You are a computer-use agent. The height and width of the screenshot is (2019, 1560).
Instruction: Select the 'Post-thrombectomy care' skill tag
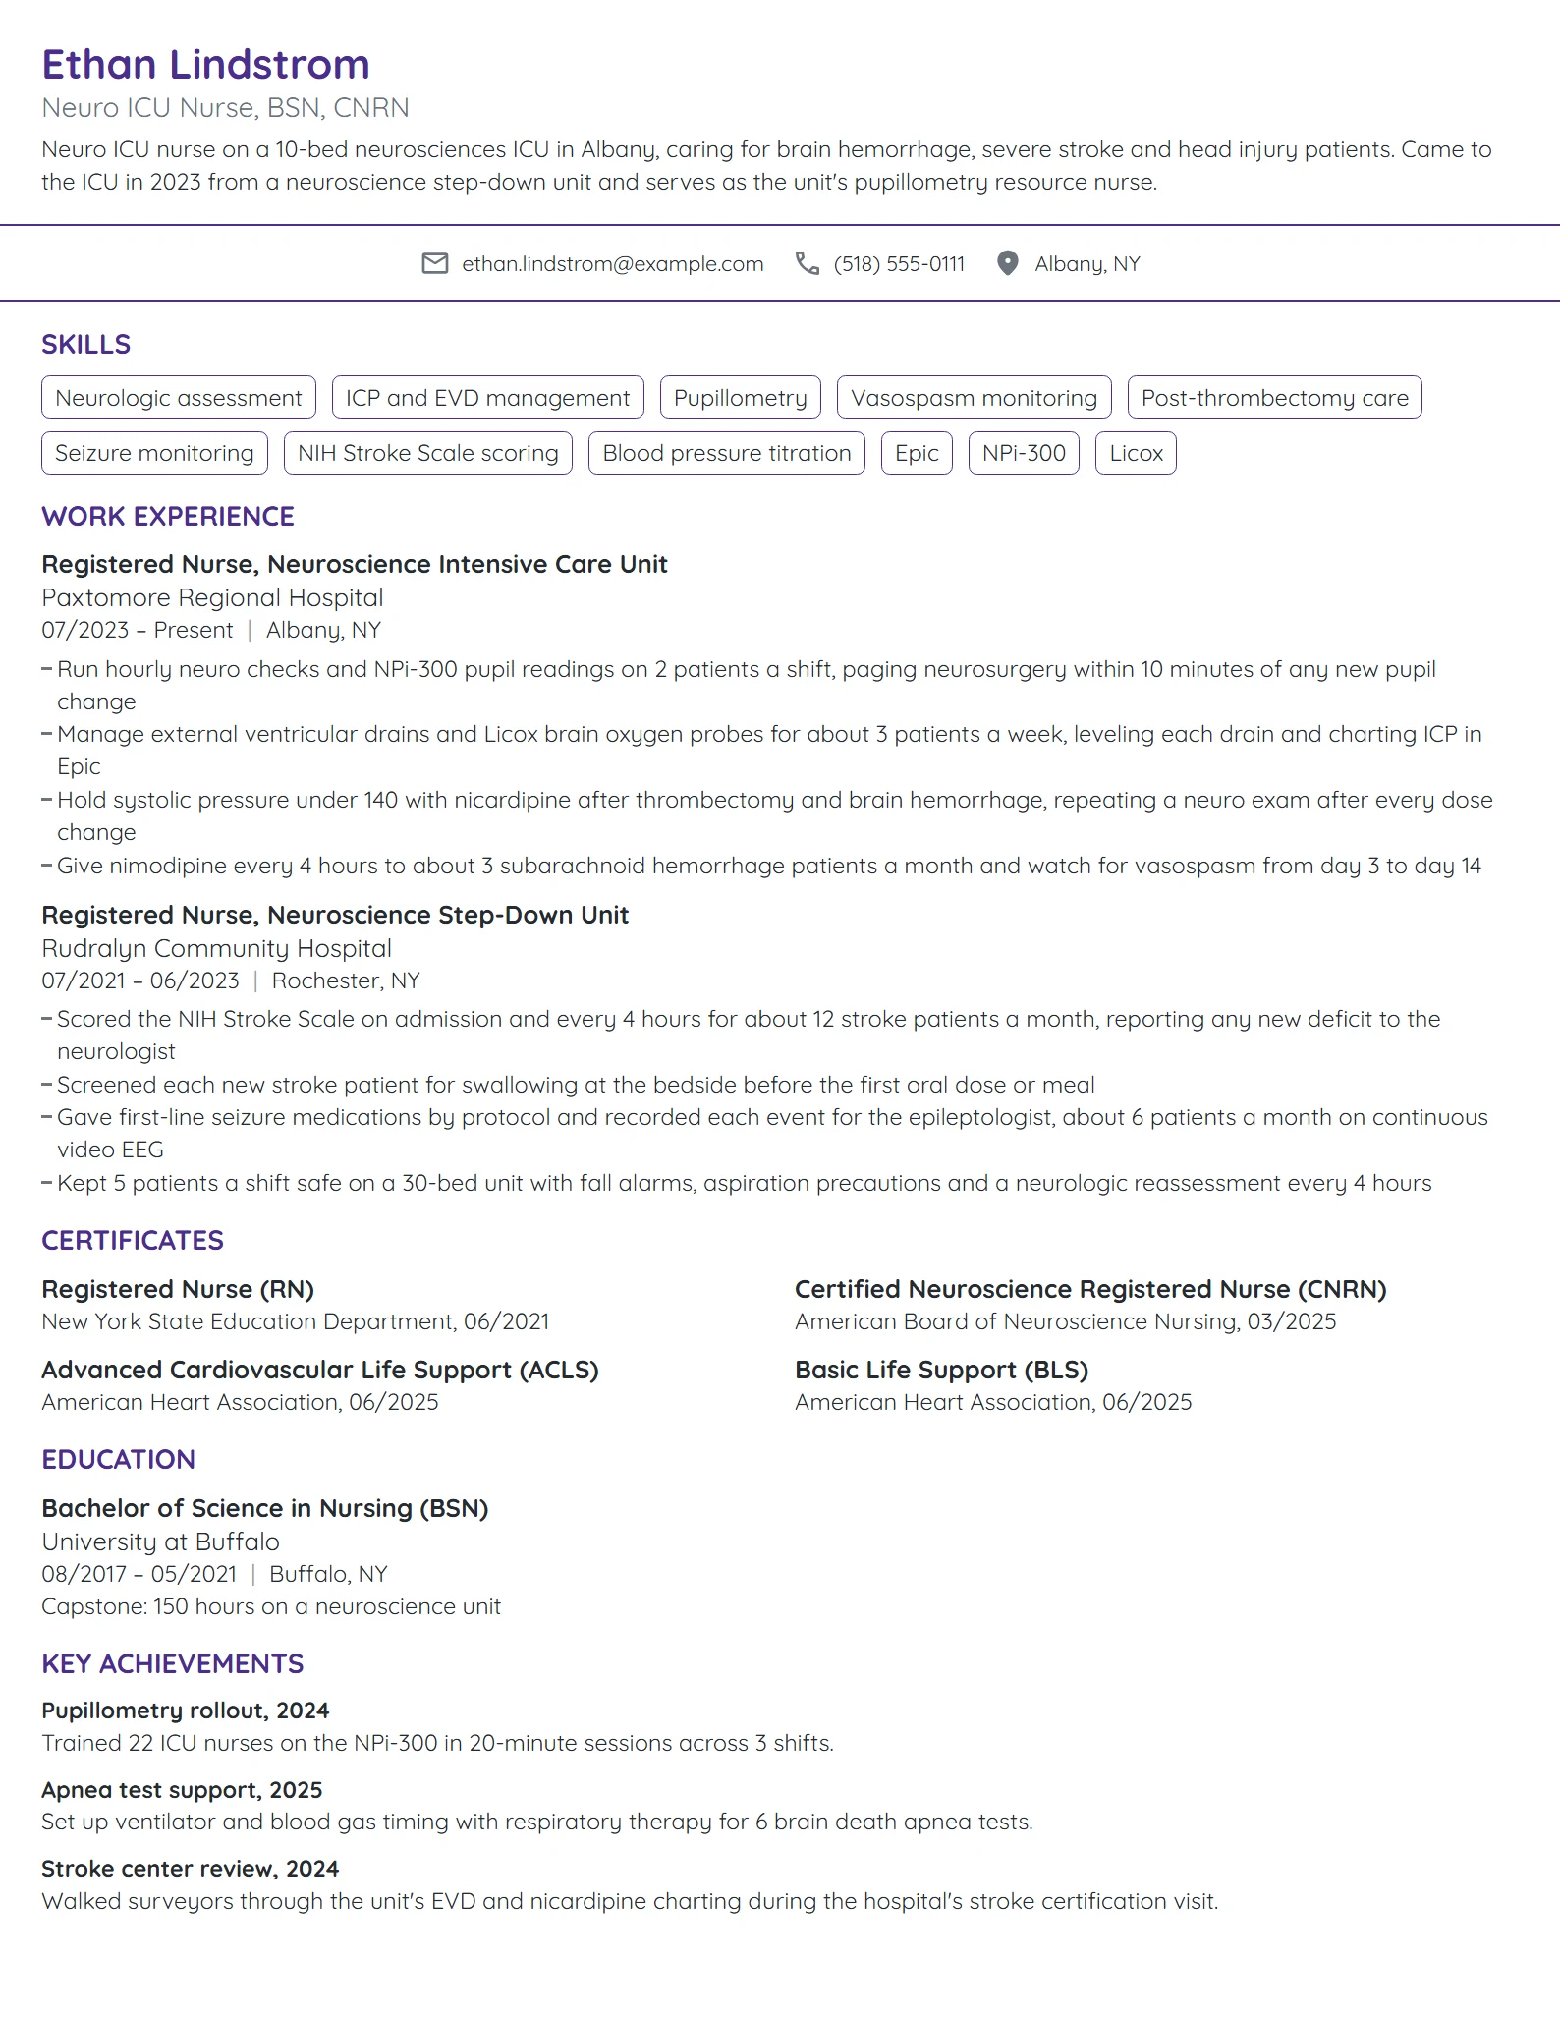click(x=1275, y=398)
